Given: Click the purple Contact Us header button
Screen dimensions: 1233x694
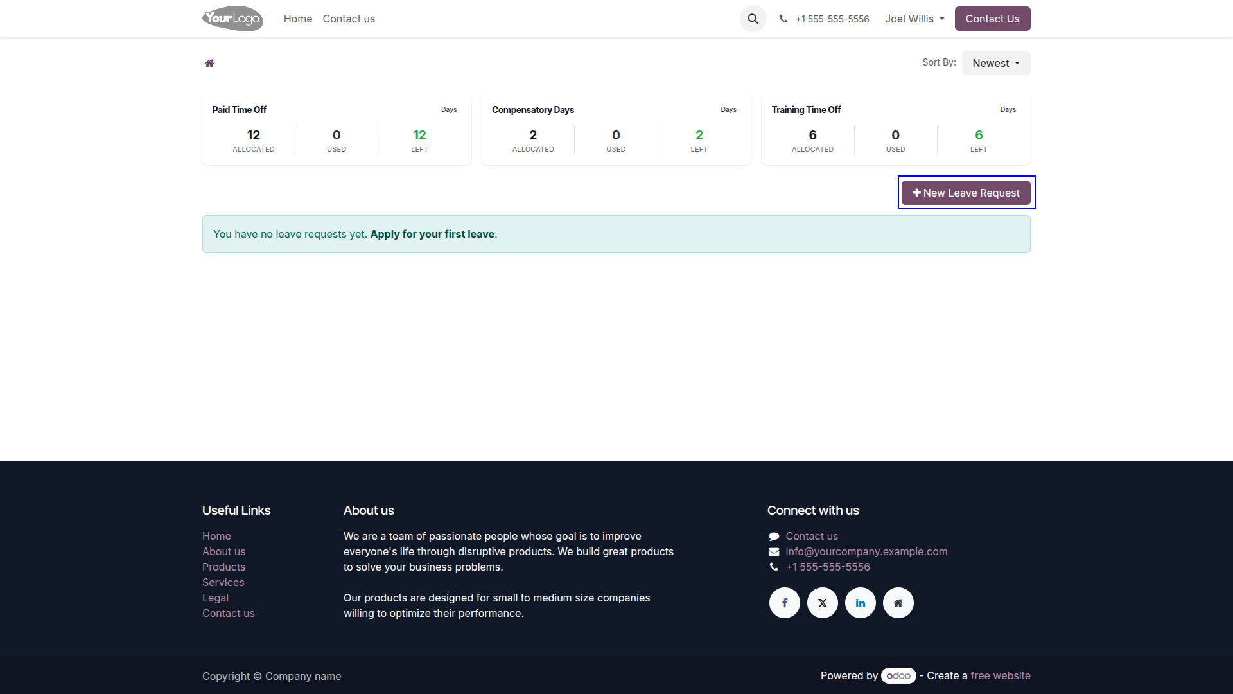Looking at the screenshot, I should click(x=992, y=19).
